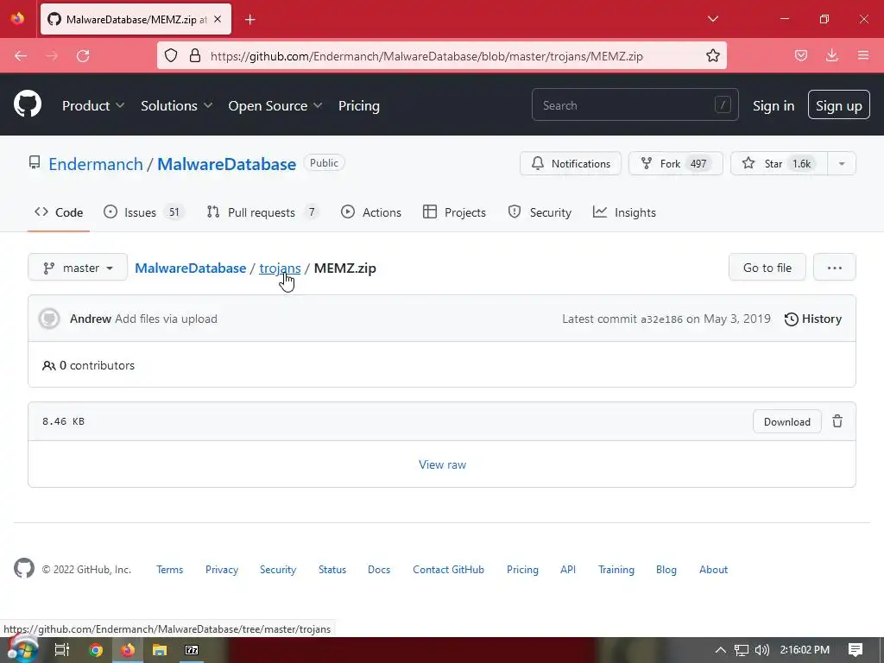
Task: Open 7-Zip from the taskbar
Action: [x=192, y=650]
